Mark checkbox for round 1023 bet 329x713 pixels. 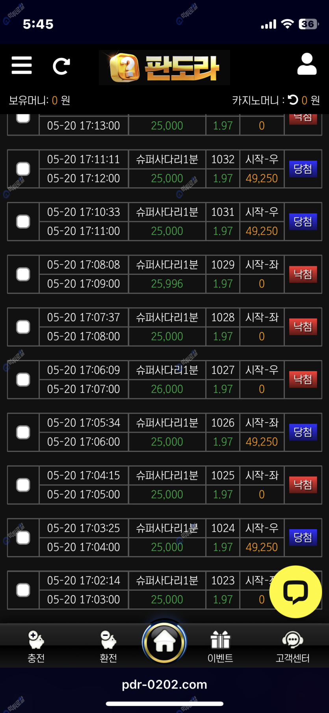(23, 590)
